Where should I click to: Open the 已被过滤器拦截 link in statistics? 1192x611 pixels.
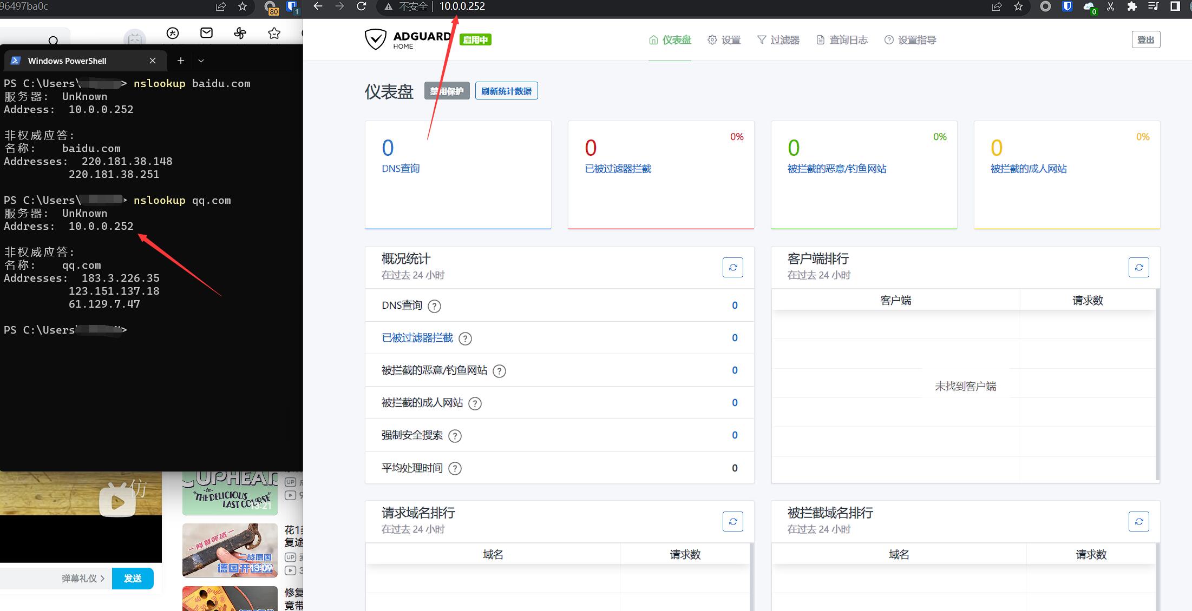pos(417,338)
